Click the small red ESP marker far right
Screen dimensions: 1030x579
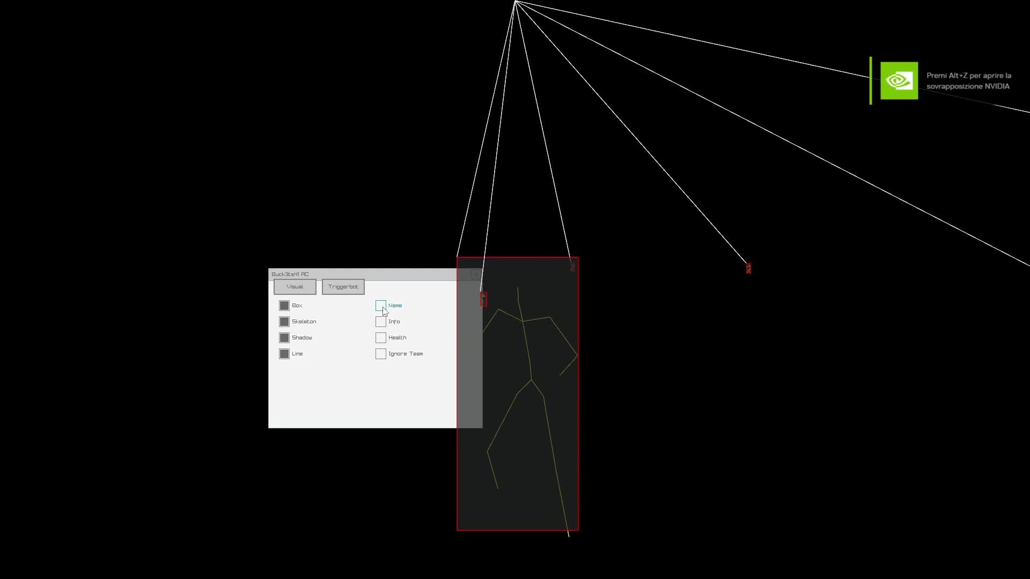(748, 268)
